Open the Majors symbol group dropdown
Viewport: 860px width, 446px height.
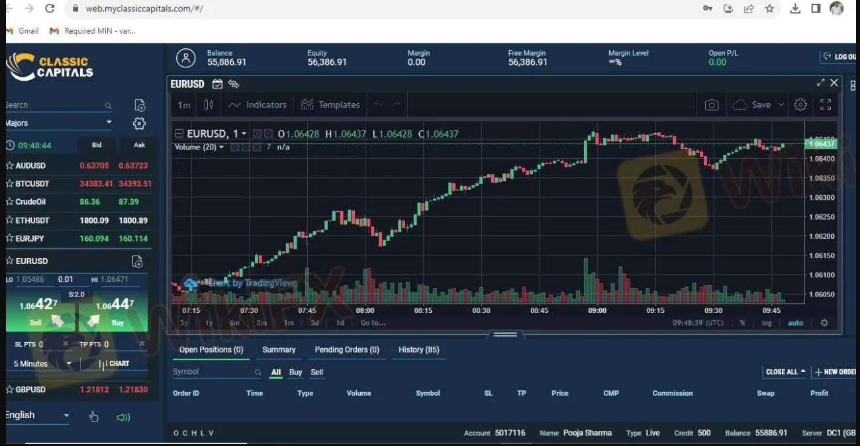[58, 123]
